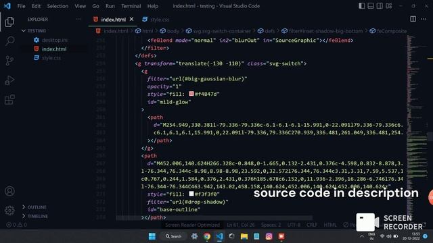Click the filter="url(#drop-shadow)" attribute text
This screenshot has height=243, width=433.
[188, 202]
